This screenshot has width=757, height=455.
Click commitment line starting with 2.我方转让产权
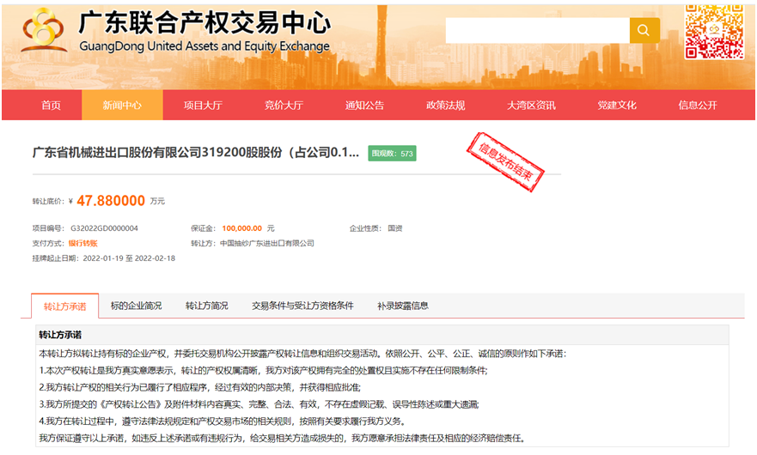point(200,387)
